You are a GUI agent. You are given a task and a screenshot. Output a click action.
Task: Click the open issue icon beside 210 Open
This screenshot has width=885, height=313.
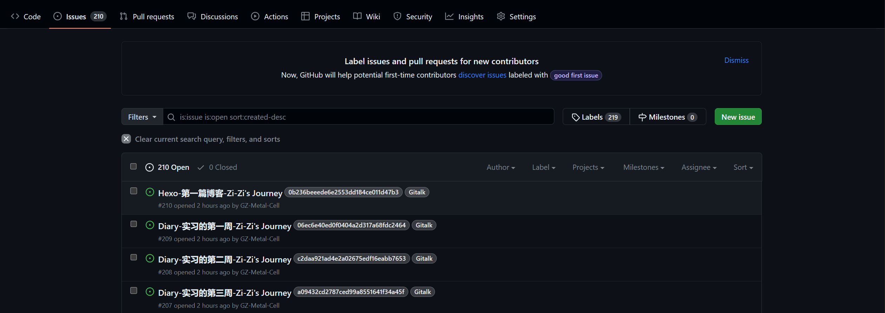(150, 167)
